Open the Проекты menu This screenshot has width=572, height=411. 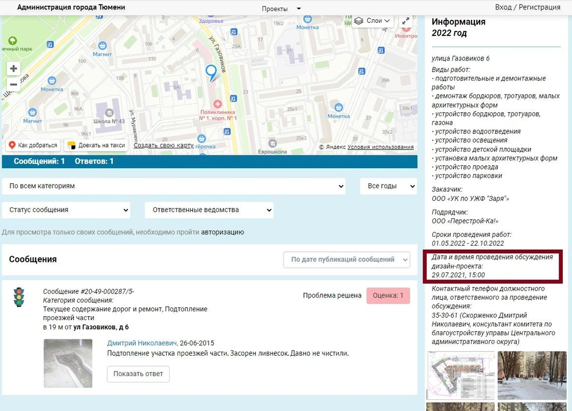(281, 8)
